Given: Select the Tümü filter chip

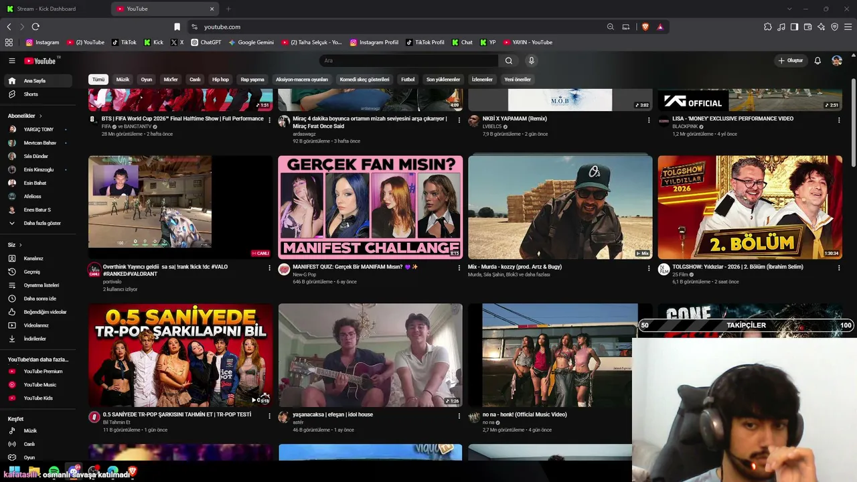Looking at the screenshot, I should pyautogui.click(x=98, y=80).
